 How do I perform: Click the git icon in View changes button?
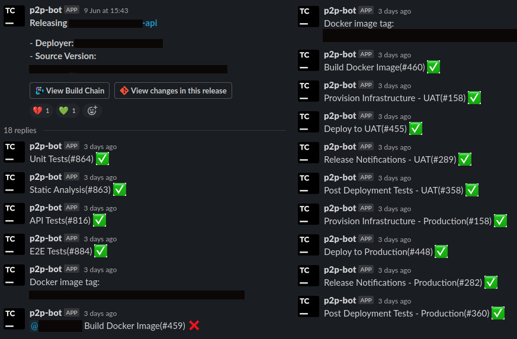pyautogui.click(x=124, y=91)
